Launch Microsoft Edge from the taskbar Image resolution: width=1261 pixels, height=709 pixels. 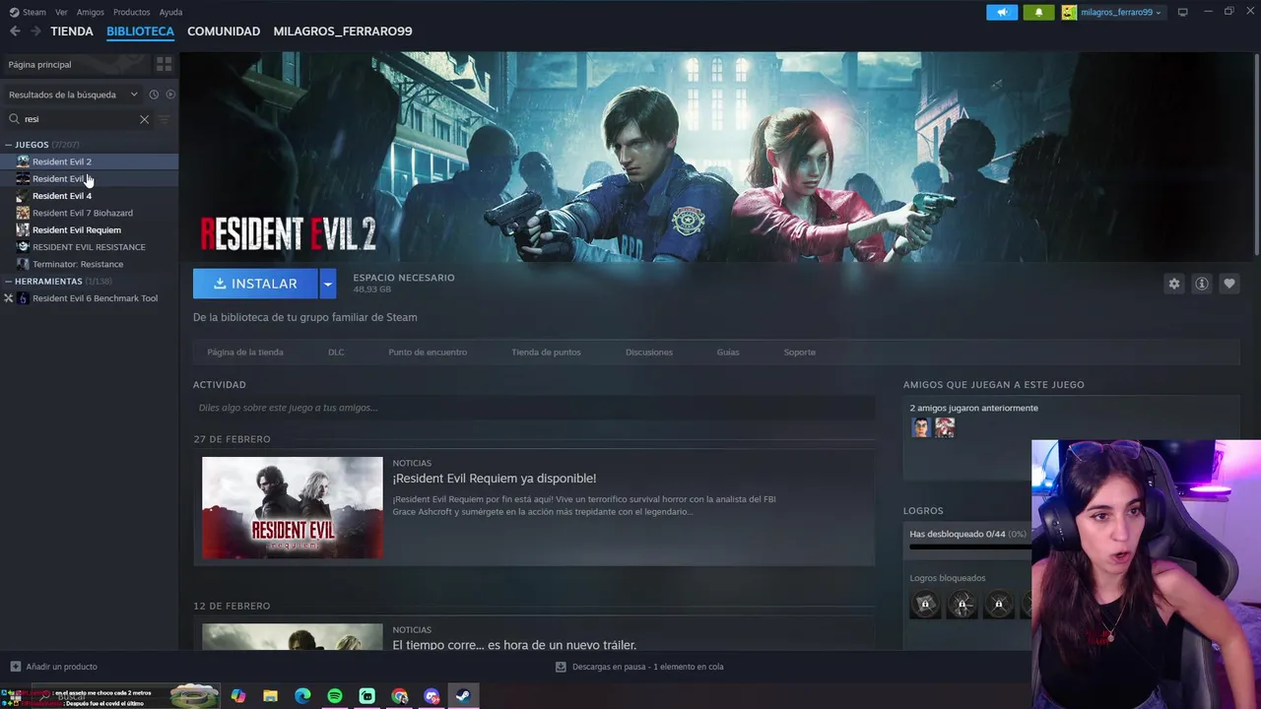[x=302, y=696]
